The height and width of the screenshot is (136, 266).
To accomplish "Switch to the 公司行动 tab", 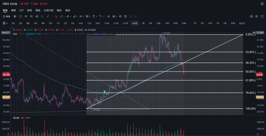I will coord(48,10).
